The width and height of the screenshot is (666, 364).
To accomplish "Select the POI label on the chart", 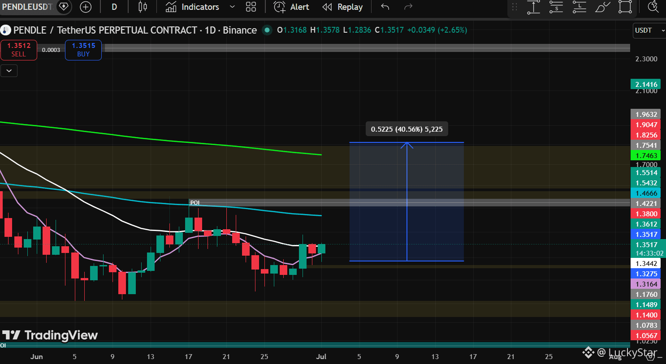I will click(x=195, y=203).
